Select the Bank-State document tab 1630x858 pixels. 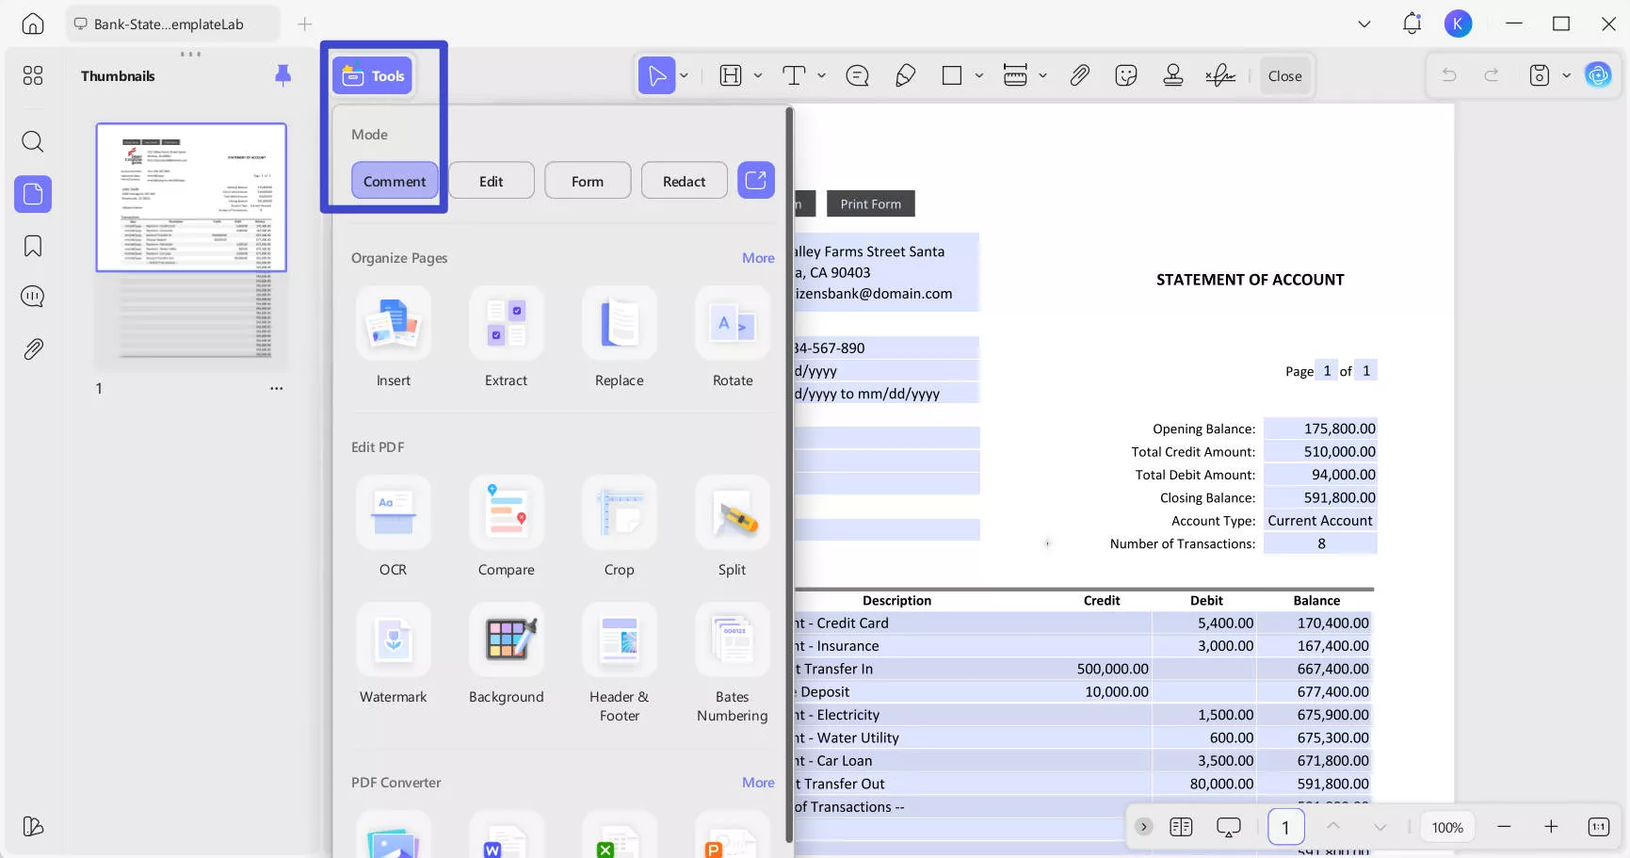[169, 24]
